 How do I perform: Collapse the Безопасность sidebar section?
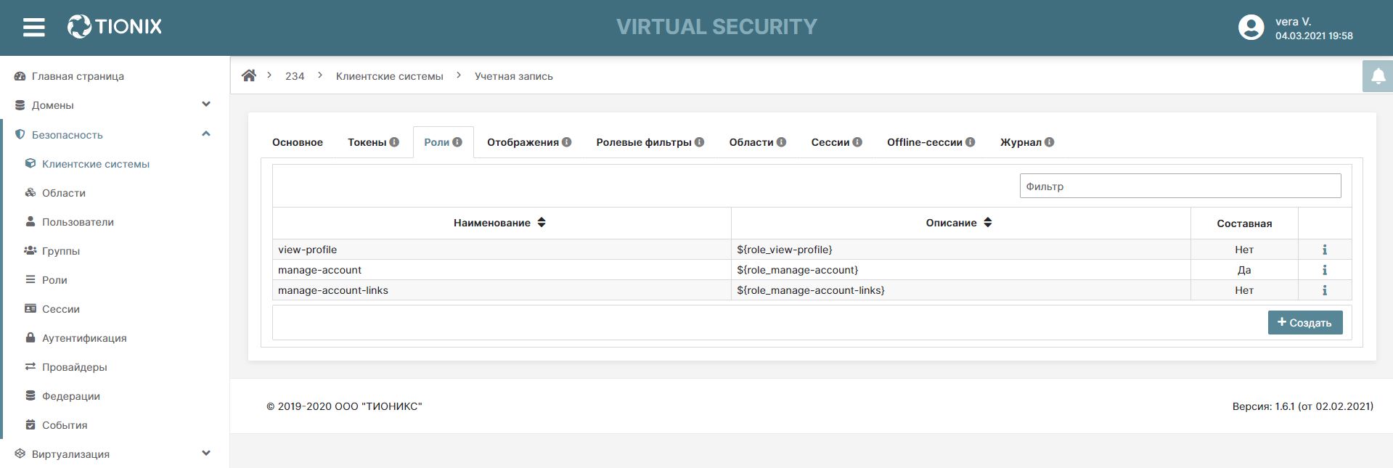click(x=206, y=134)
